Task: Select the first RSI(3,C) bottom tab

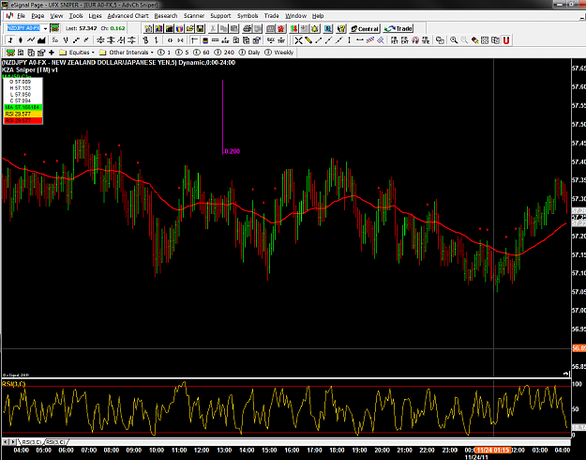Action: click(31, 442)
